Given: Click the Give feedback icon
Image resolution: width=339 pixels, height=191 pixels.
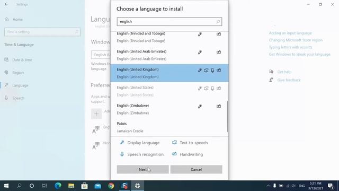Looking at the screenshot, I should (x=271, y=80).
